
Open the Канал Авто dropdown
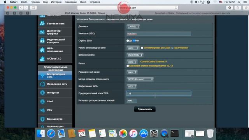coord(132,61)
